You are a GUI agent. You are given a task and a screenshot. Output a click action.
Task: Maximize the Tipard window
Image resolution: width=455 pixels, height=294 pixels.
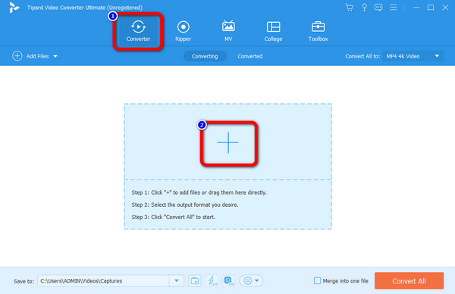coord(431,8)
